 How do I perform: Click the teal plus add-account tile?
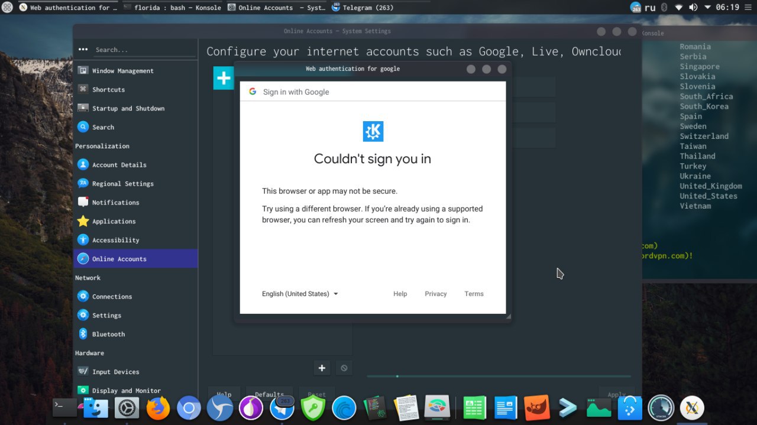tap(224, 78)
